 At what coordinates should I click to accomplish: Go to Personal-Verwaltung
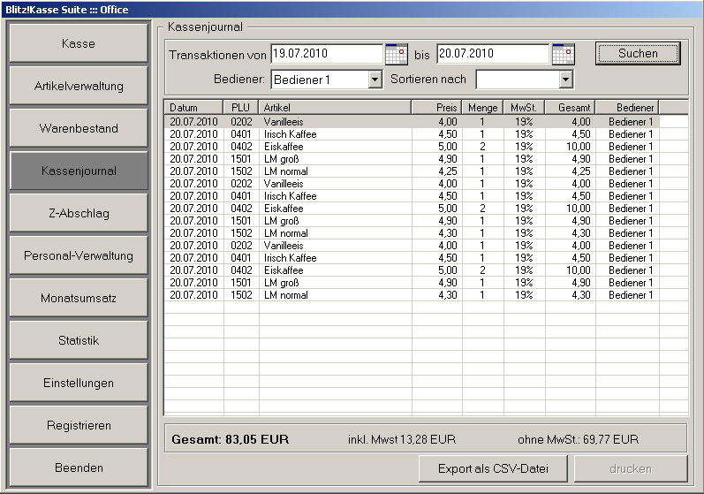pyautogui.click(x=79, y=255)
